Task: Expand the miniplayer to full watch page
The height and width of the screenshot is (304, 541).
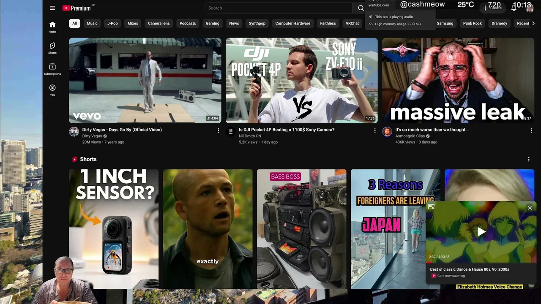Action: click(431, 207)
